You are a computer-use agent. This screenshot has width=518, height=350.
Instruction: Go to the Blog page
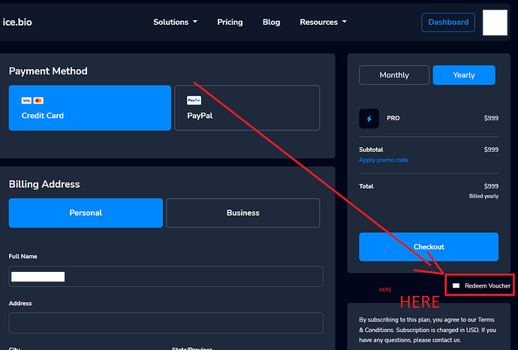[x=271, y=23]
